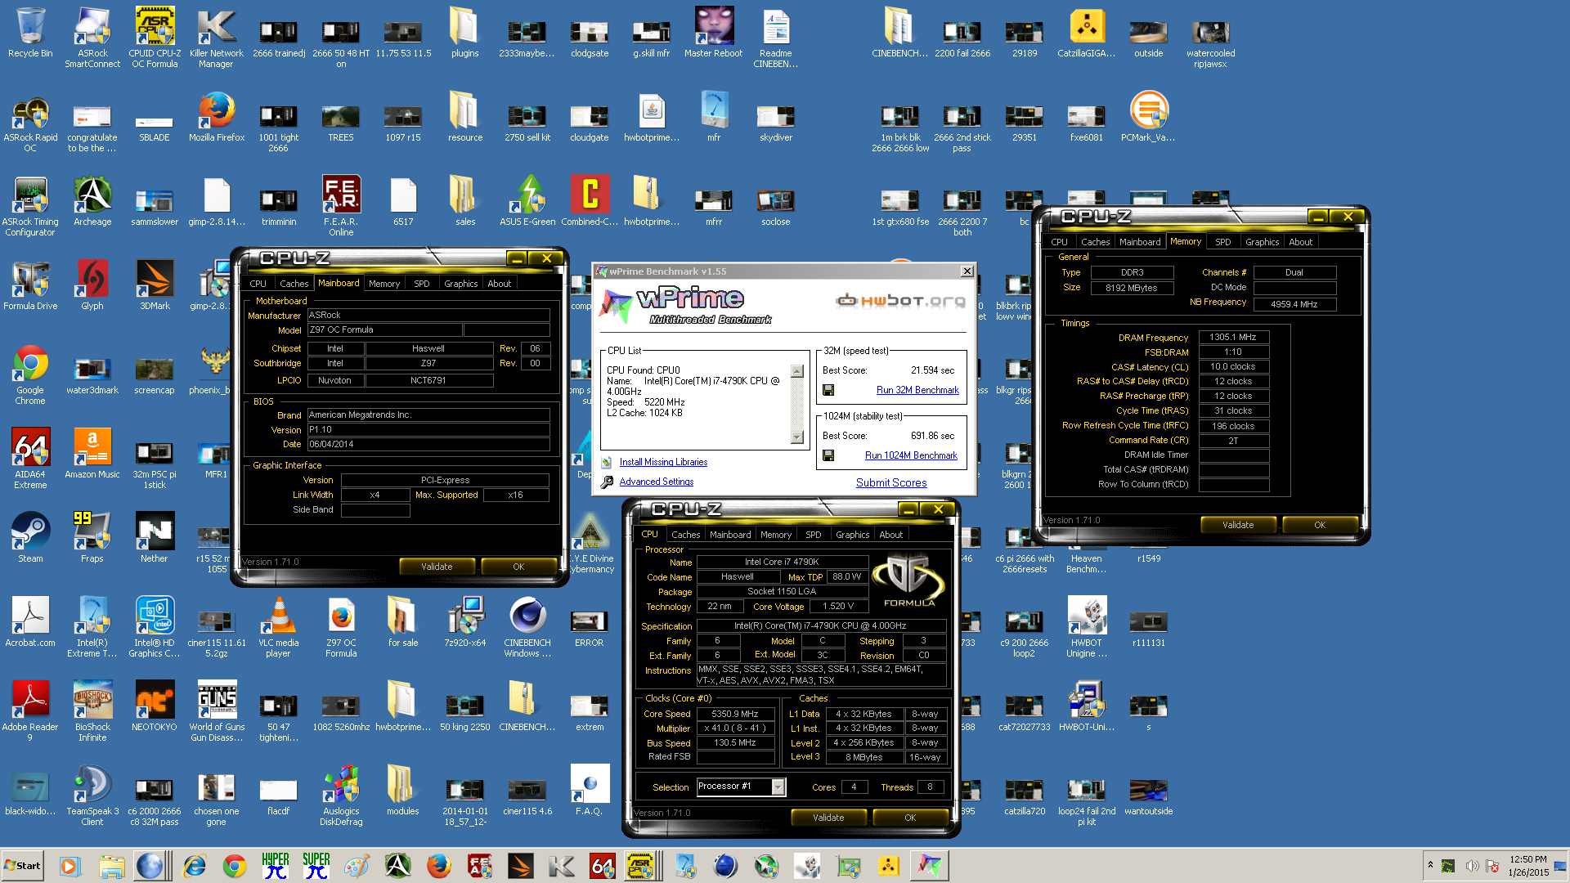Click the volume tray icon
This screenshot has height=883, width=1570.
click(1472, 866)
